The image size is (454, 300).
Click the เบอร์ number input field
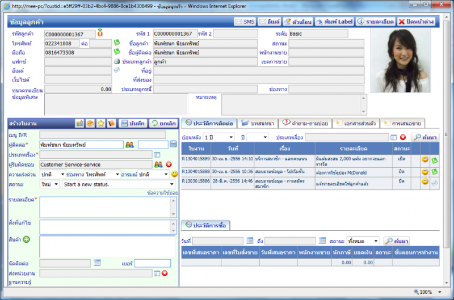pyautogui.click(x=152, y=263)
